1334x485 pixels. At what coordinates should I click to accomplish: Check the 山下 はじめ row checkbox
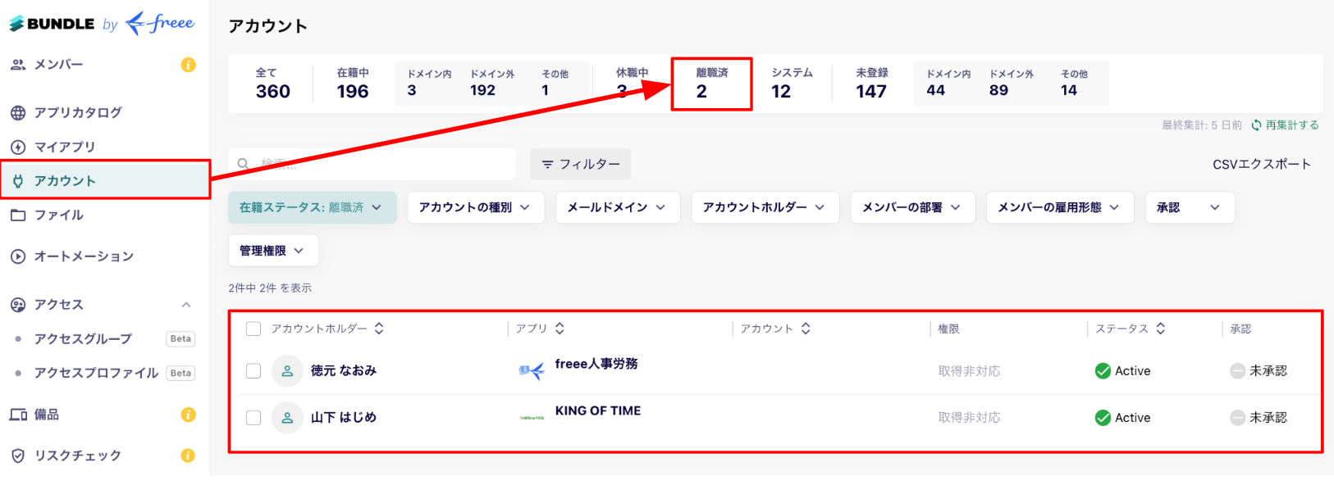tap(254, 418)
